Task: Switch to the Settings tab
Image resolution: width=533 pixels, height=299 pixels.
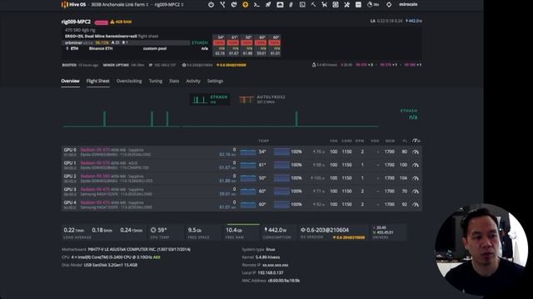Action: (215, 81)
